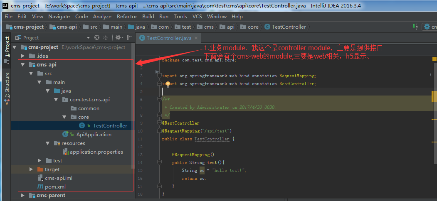The image size is (437, 201).
Task: Click "TestController" class name in code
Action: [x=212, y=139]
